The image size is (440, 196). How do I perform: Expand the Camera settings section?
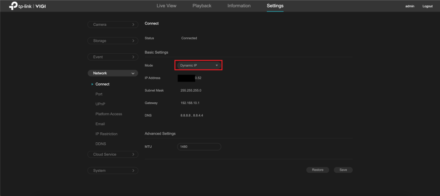(x=113, y=24)
